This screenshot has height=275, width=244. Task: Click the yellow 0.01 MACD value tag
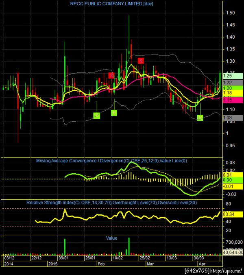[x=233, y=175]
